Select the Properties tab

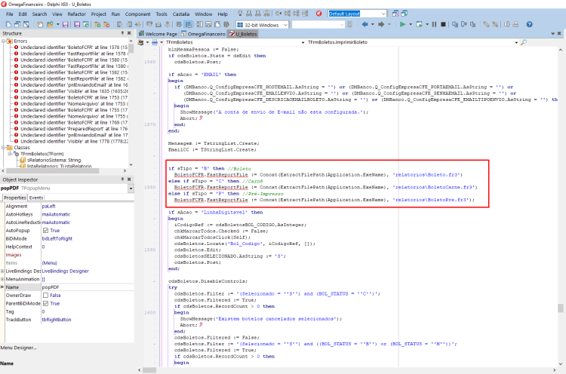click(15, 198)
